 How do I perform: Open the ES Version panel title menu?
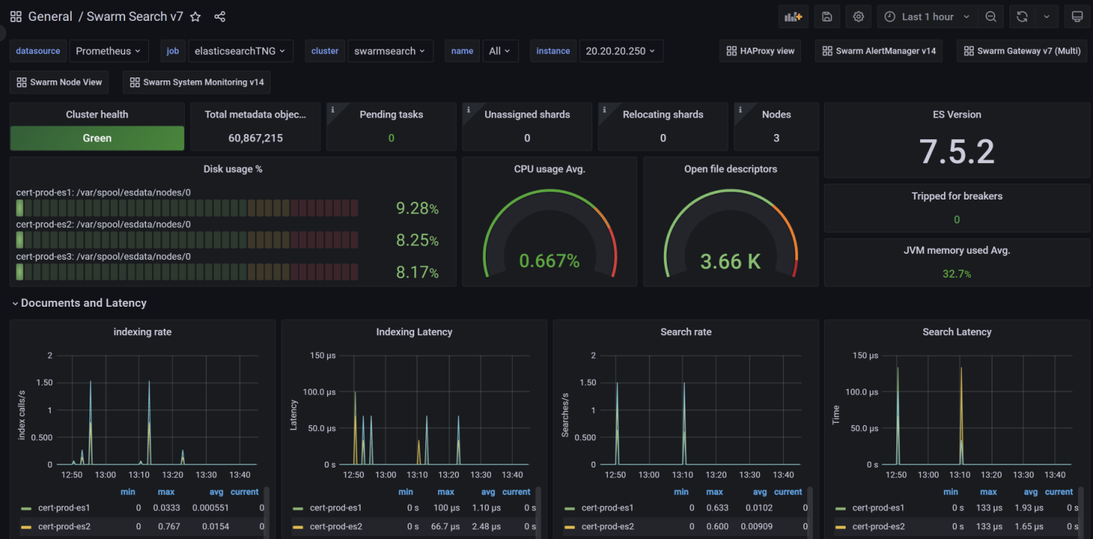click(957, 115)
